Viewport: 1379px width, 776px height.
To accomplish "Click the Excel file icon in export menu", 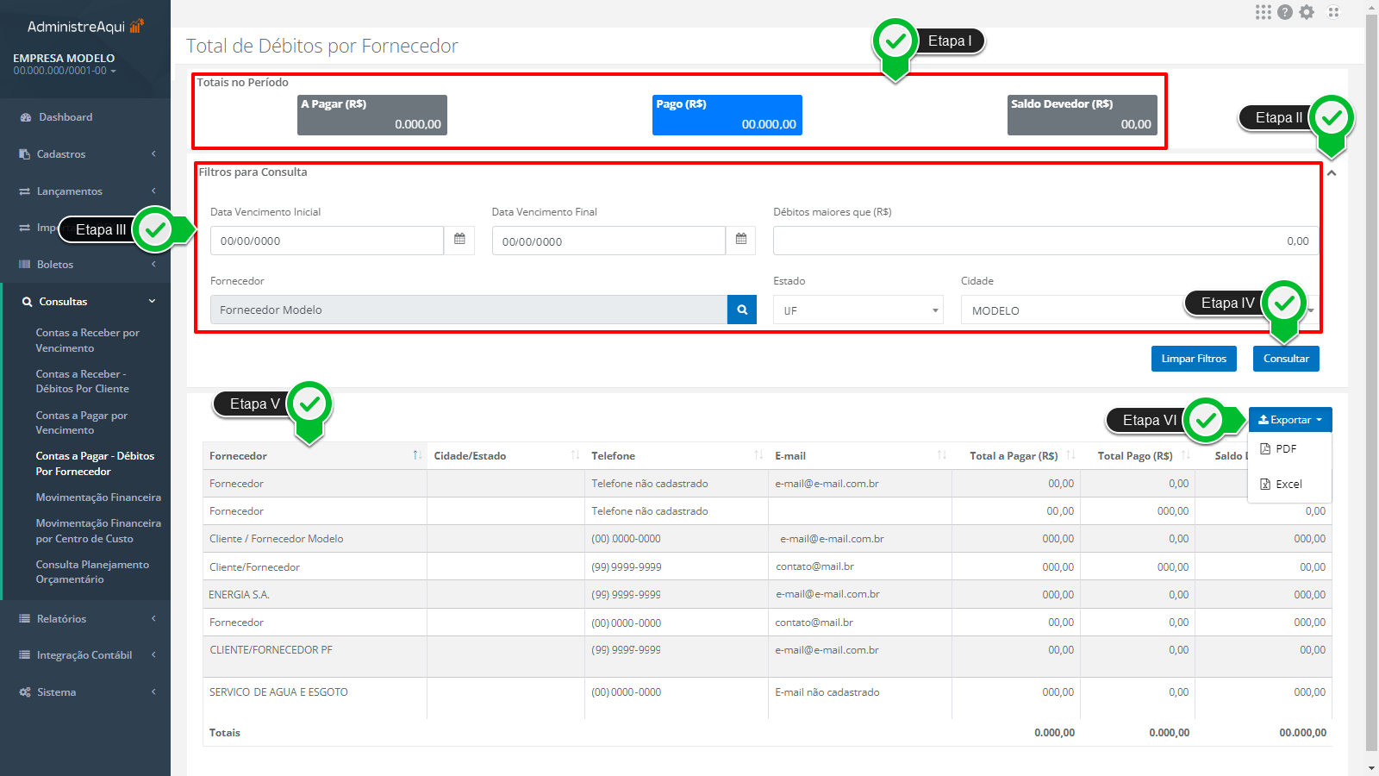I will 1265,484.
